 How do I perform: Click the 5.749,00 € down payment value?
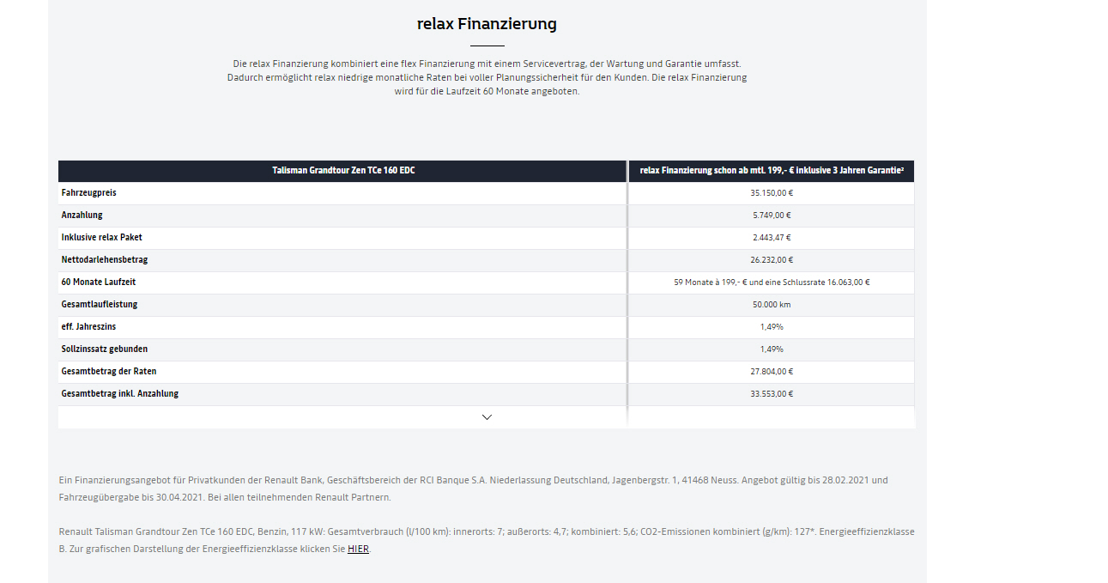772,216
